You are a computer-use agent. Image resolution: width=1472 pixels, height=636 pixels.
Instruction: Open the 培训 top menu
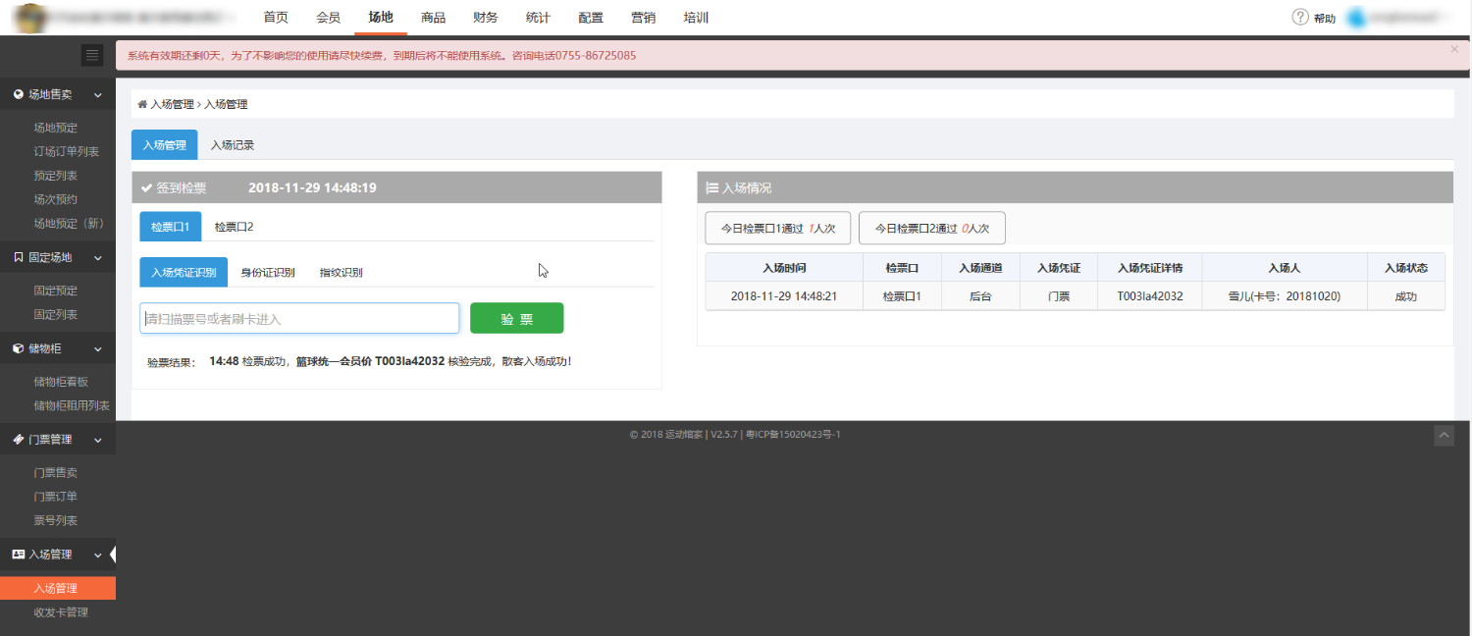(696, 18)
